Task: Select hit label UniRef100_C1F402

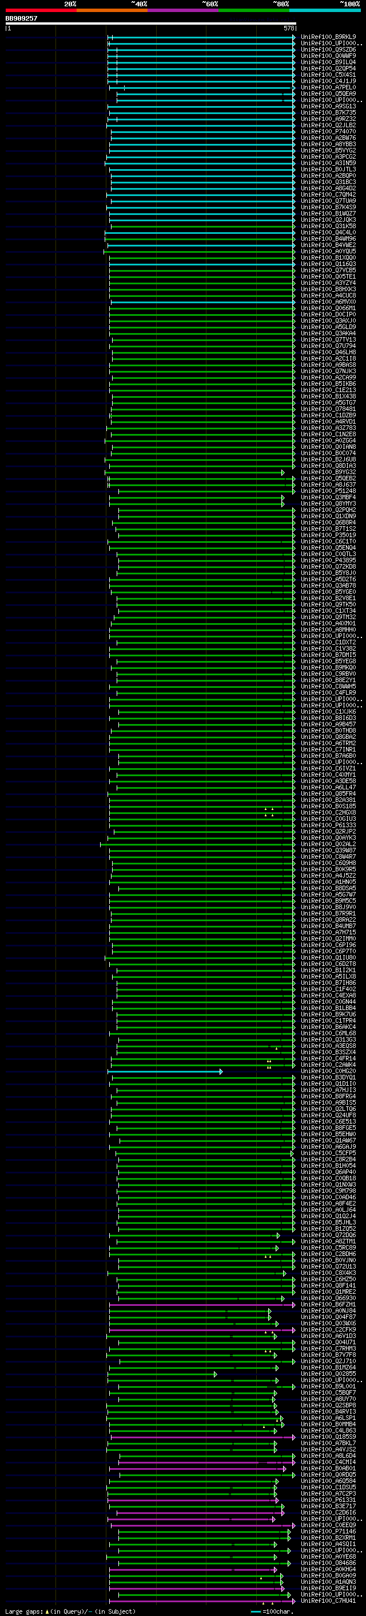Action: (x=328, y=989)
